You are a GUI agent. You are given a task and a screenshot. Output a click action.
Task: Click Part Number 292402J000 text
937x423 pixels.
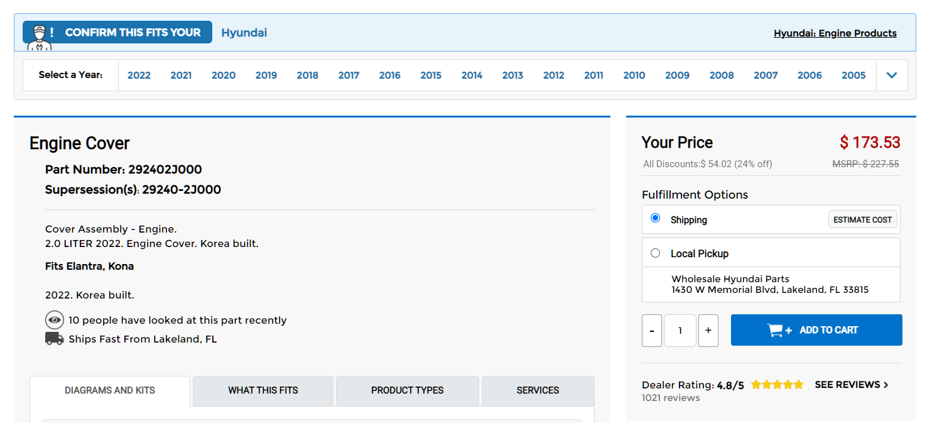[124, 170]
